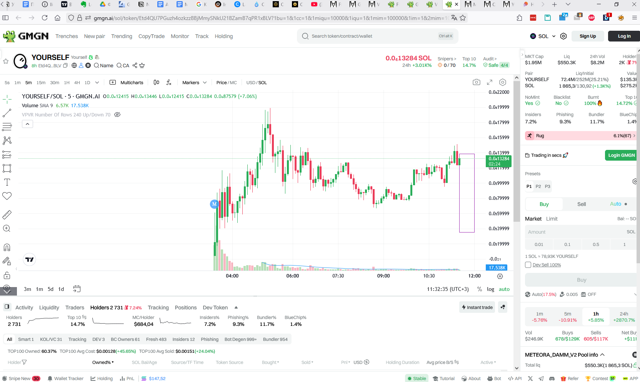Open the settings icon next to SOL selector
Image resolution: width=640 pixels, height=382 pixels.
pos(563,36)
